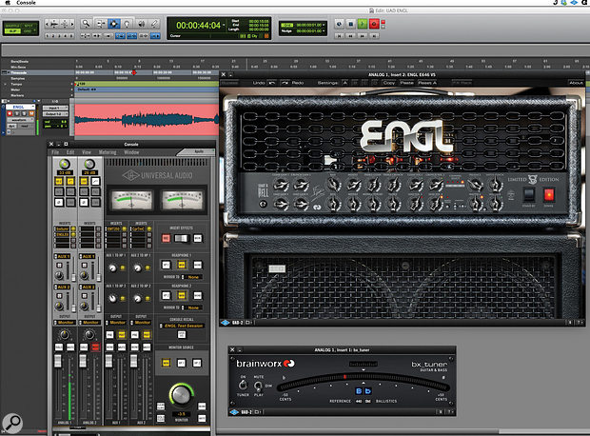Click the EMT250 insert on Aux 1
This screenshot has height=436, width=590.
click(x=114, y=228)
